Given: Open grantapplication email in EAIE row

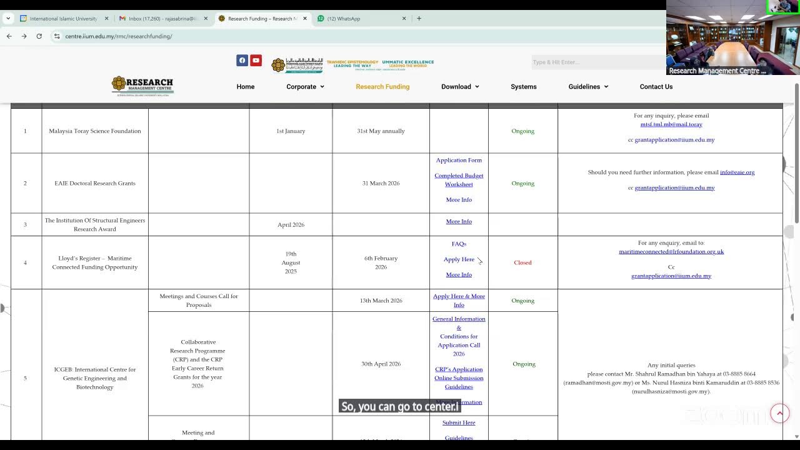Looking at the screenshot, I should [x=674, y=188].
